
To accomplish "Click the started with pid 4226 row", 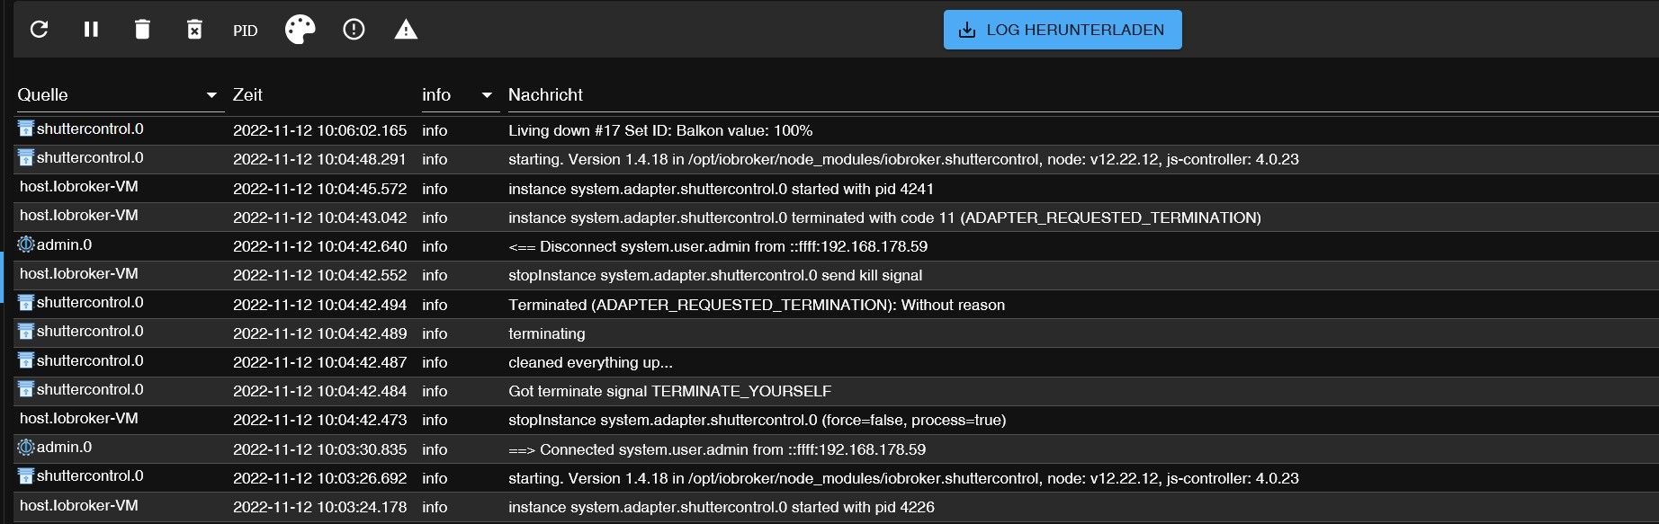I will click(836, 507).
